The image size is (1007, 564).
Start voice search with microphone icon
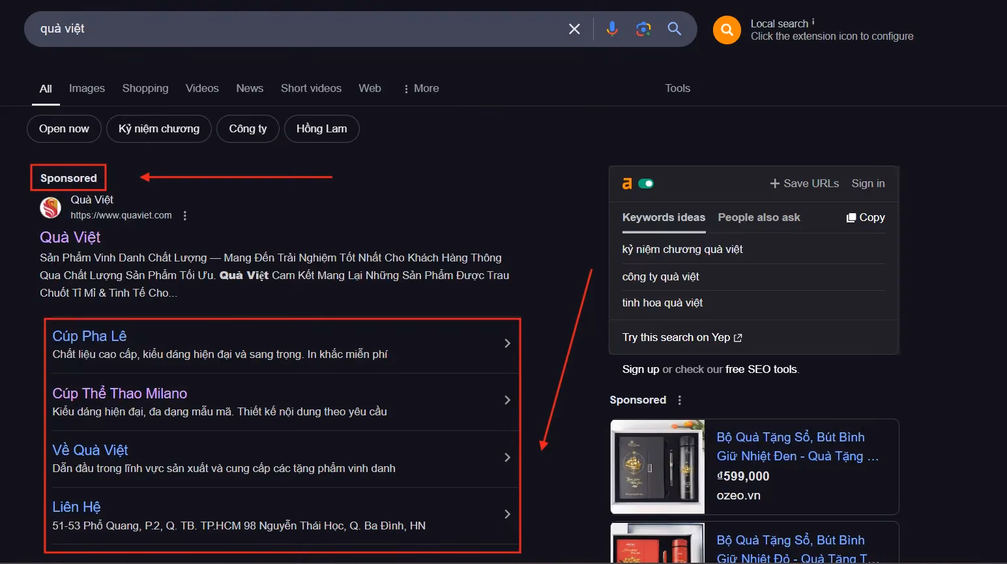pyautogui.click(x=612, y=29)
